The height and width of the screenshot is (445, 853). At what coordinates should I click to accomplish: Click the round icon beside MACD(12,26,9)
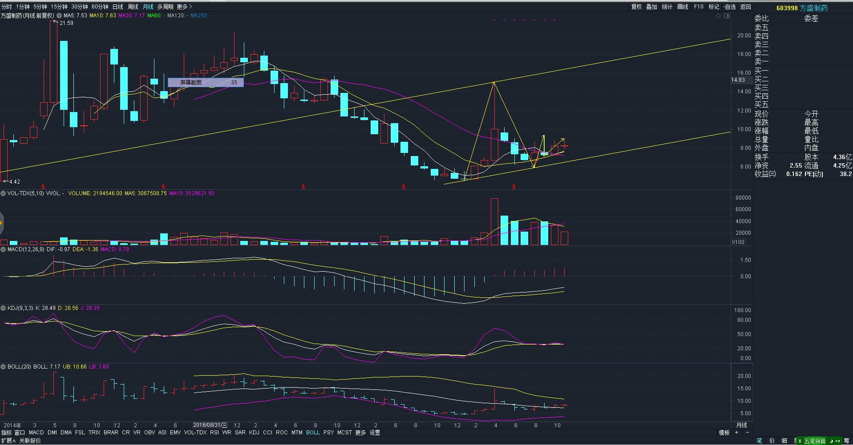(3, 249)
